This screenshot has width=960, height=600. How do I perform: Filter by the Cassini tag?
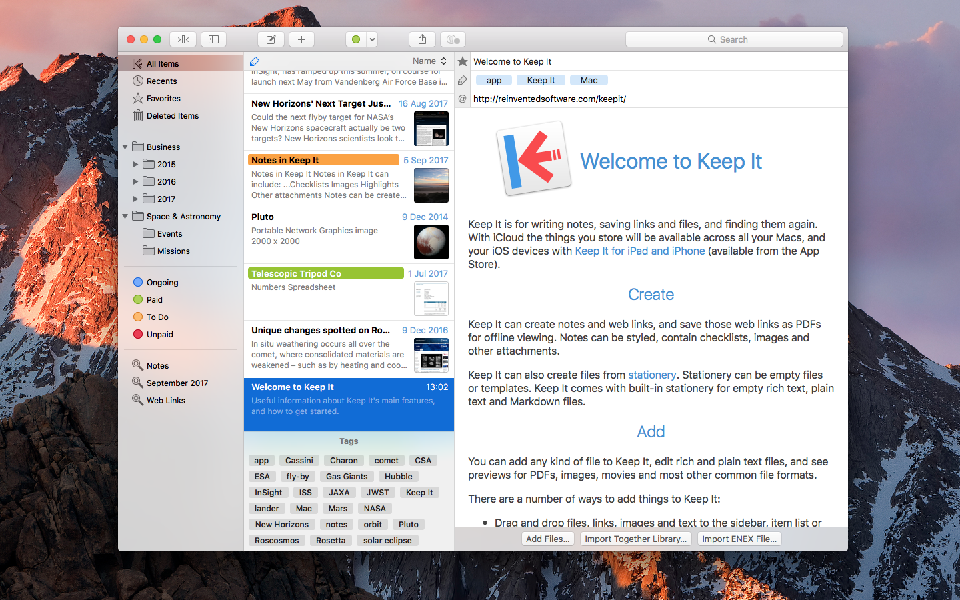click(x=299, y=461)
